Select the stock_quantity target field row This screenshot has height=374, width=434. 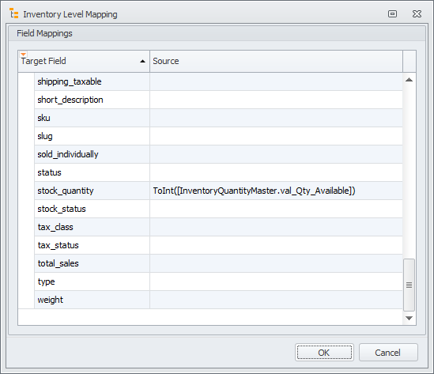click(x=92, y=191)
